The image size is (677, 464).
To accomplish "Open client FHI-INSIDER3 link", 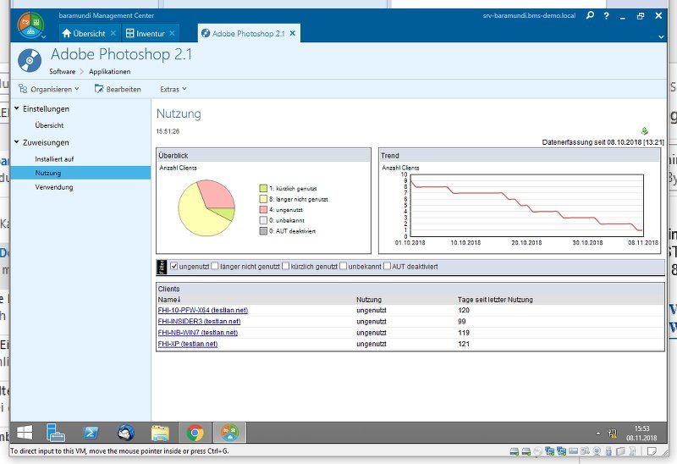I will pos(199,322).
